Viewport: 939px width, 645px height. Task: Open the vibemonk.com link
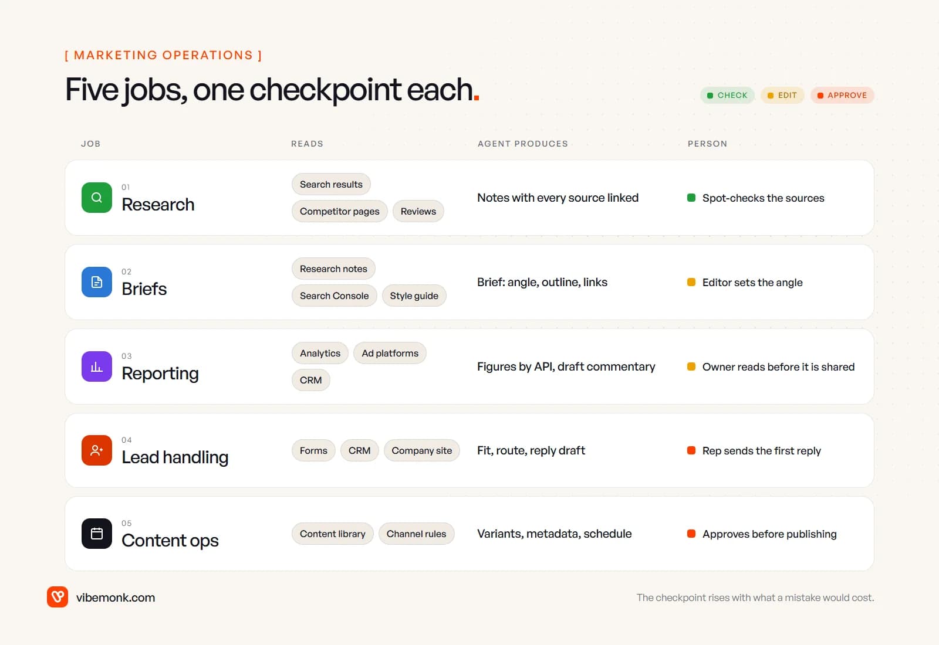(116, 598)
